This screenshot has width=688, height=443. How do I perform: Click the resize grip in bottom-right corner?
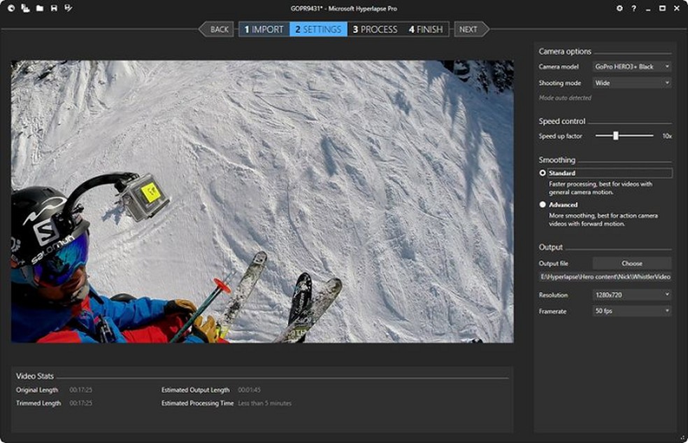coord(683,438)
